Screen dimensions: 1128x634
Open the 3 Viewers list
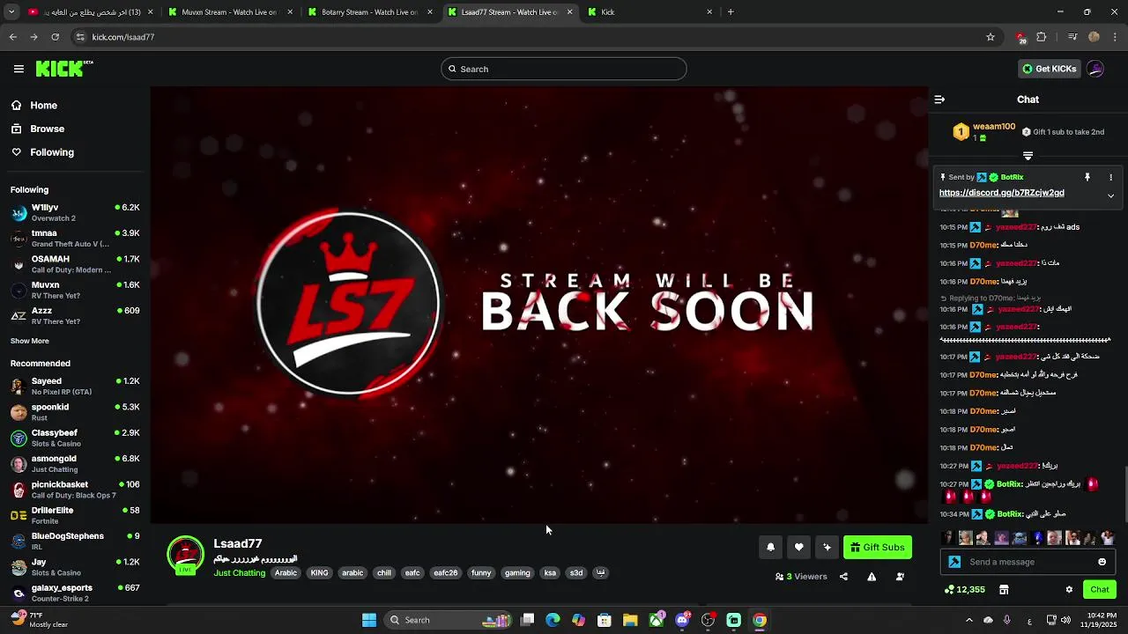(801, 577)
